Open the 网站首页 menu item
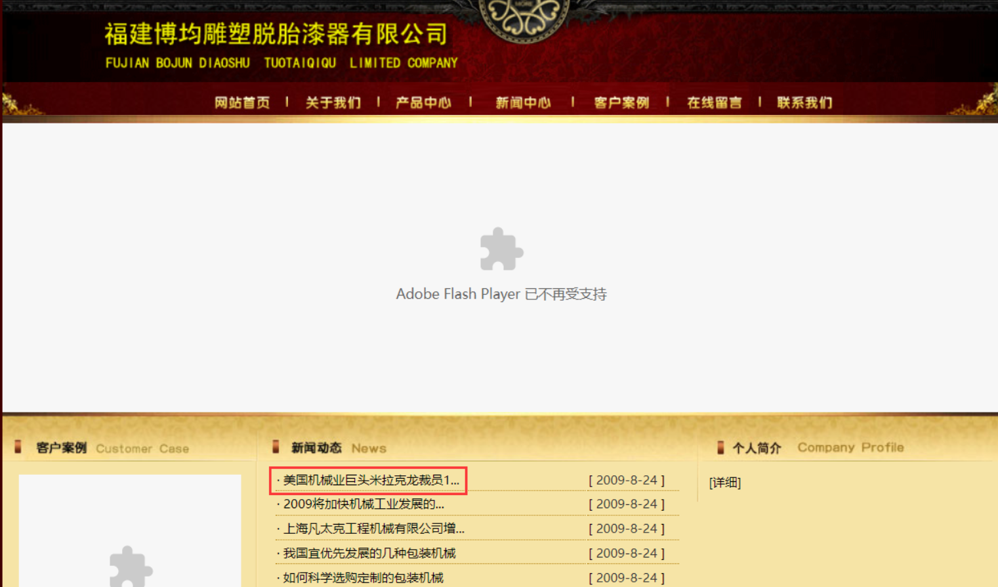998x587 pixels. [242, 102]
